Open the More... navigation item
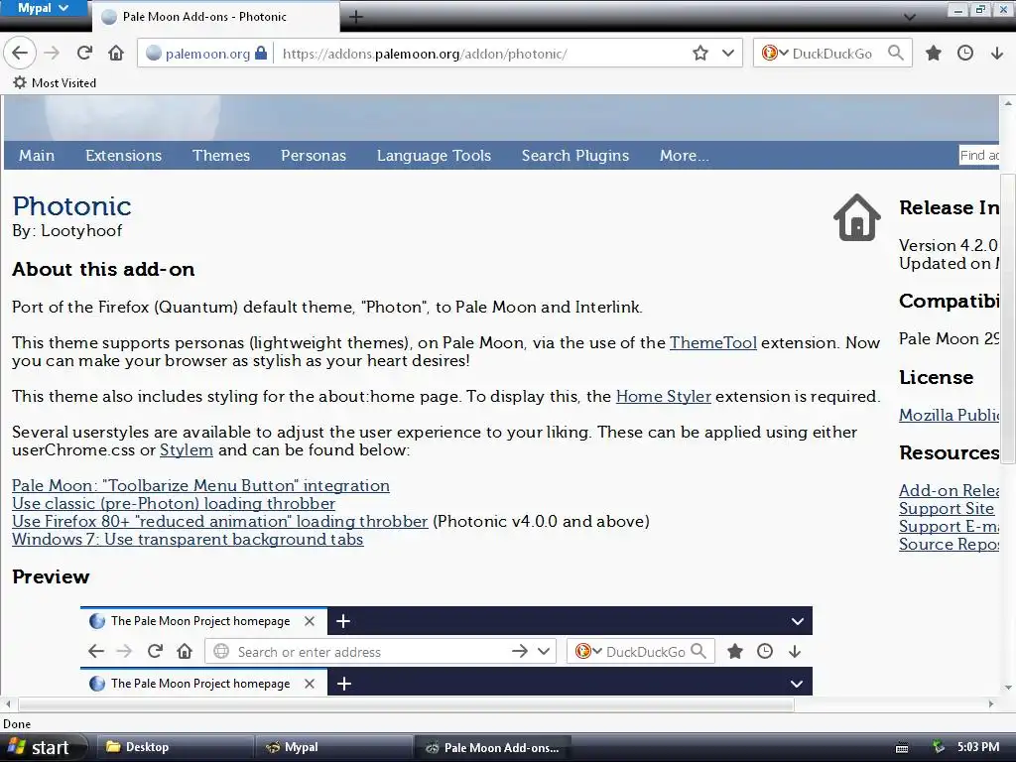Image resolution: width=1016 pixels, height=762 pixels. [685, 156]
